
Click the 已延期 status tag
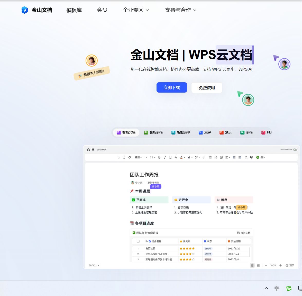coord(208,259)
